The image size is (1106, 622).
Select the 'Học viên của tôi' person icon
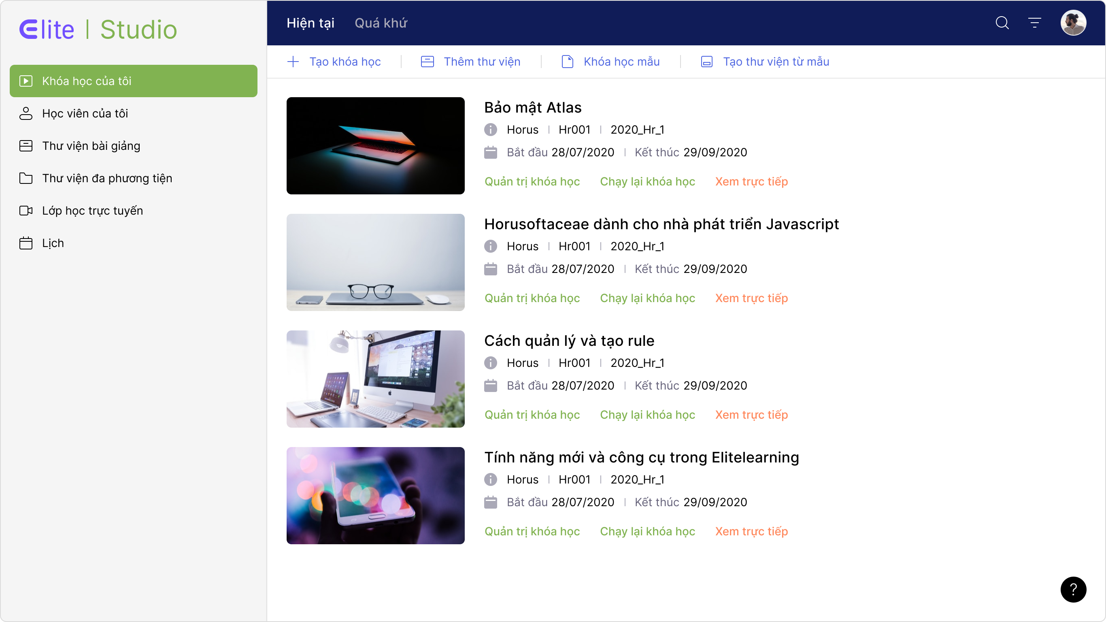26,113
